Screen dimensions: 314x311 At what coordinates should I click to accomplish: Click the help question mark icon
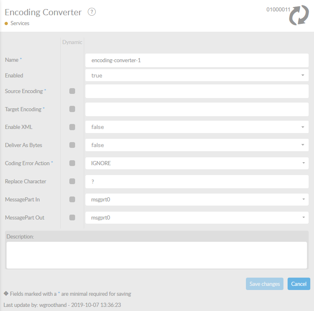(92, 12)
